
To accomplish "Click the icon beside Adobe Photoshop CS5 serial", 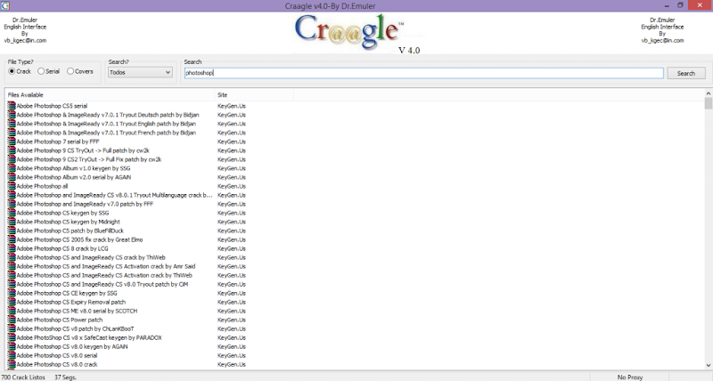I will [x=11, y=106].
